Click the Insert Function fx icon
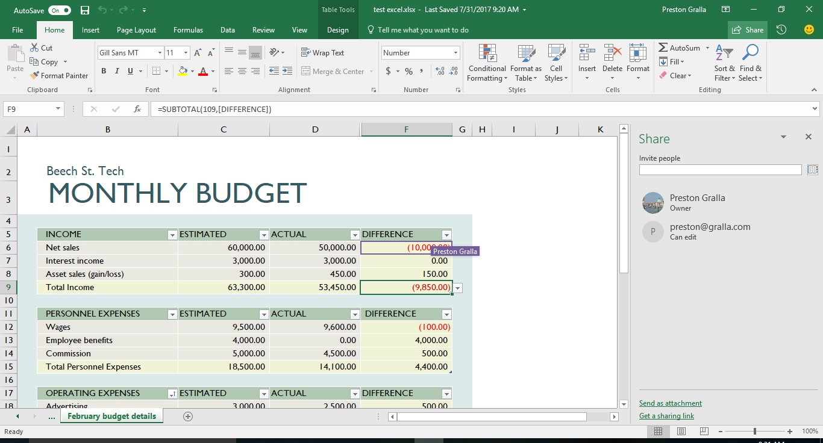Viewport: 823px width, 443px height. pos(137,109)
